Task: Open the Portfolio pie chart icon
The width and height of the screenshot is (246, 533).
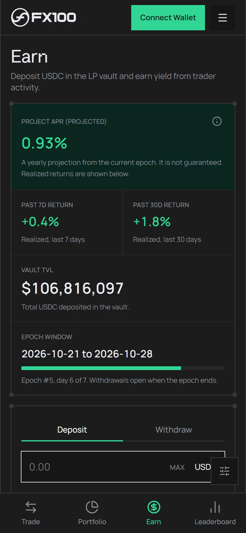Action: [92, 507]
